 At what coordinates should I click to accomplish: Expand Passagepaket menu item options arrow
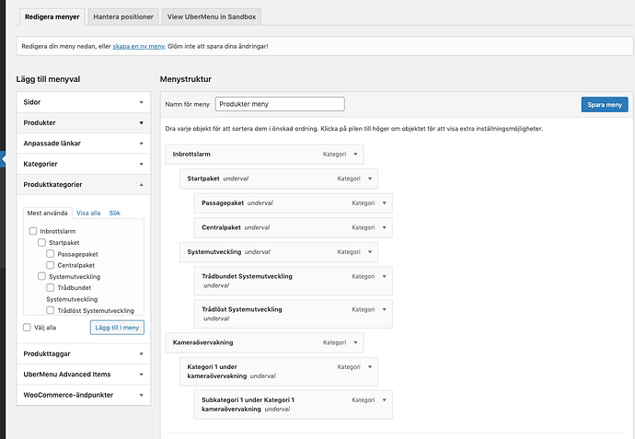click(384, 202)
